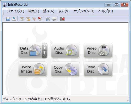Open the ファイル(F) menu
The height and width of the screenshot is (104, 131).
coord(15,11)
